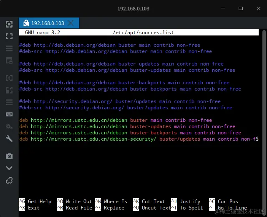267x217 pixels.
Task: Click the commented '#deb ... buster main' first line
Action: (110, 45)
